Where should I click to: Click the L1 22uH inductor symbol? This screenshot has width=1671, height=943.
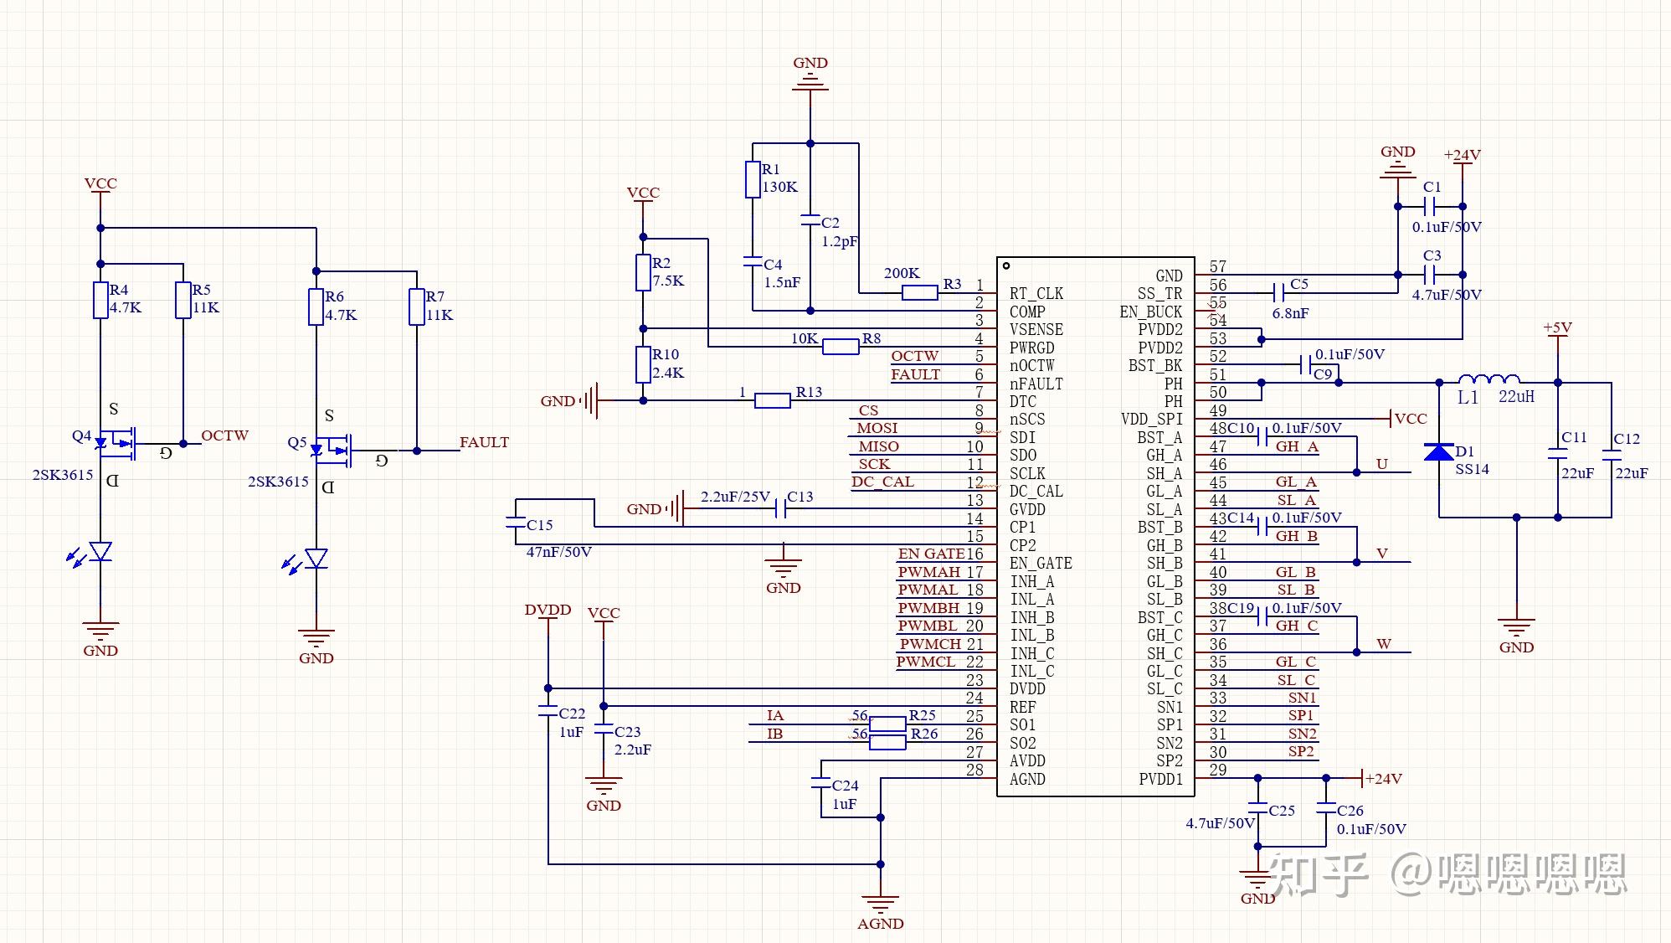point(1488,379)
